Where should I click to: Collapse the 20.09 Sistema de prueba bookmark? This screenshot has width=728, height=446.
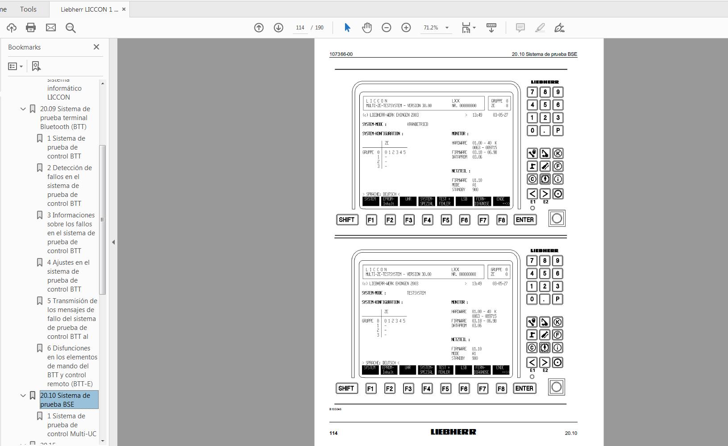click(x=23, y=108)
